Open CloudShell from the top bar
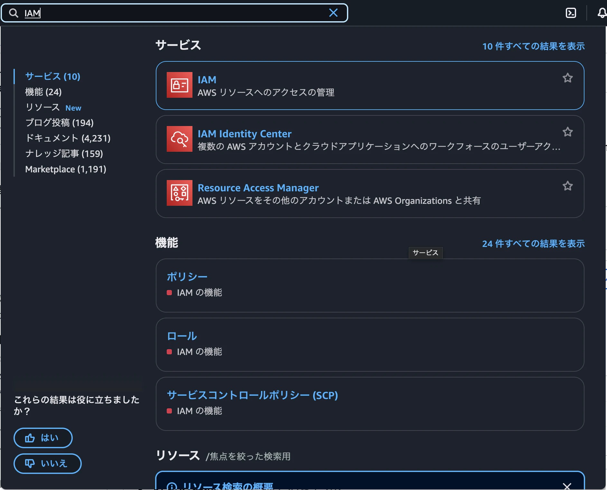This screenshot has width=607, height=490. 571,13
